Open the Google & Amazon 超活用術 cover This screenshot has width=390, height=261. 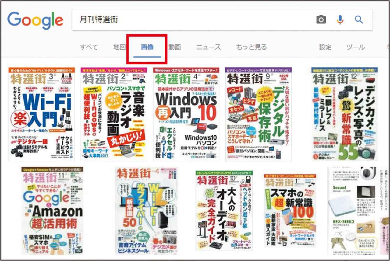point(52,211)
